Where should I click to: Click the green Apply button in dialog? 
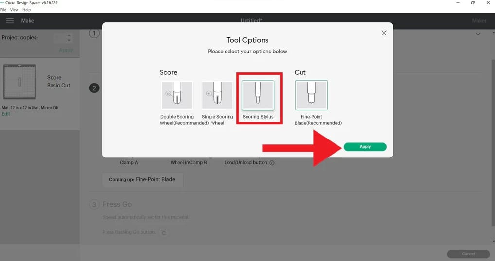click(x=365, y=147)
